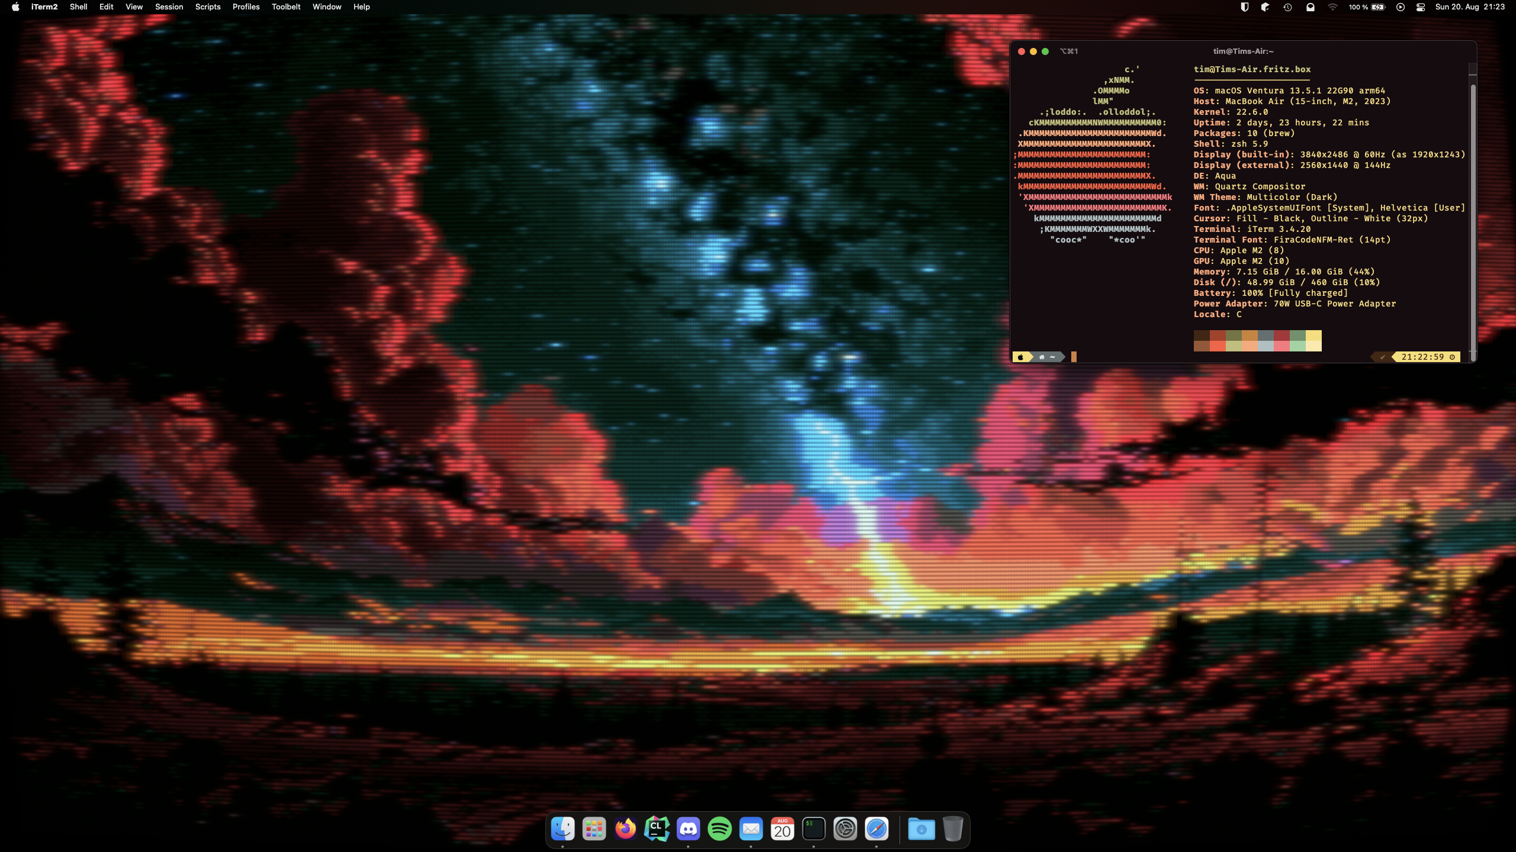Image resolution: width=1516 pixels, height=852 pixels.
Task: Open the Bitwarden shield menu bar icon
Action: tap(1244, 7)
